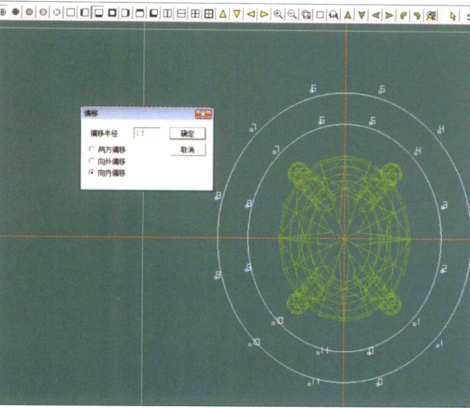Choose the view icon with bottom edge shaded

tap(99, 13)
